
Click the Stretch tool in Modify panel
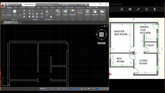(x=30, y=17)
